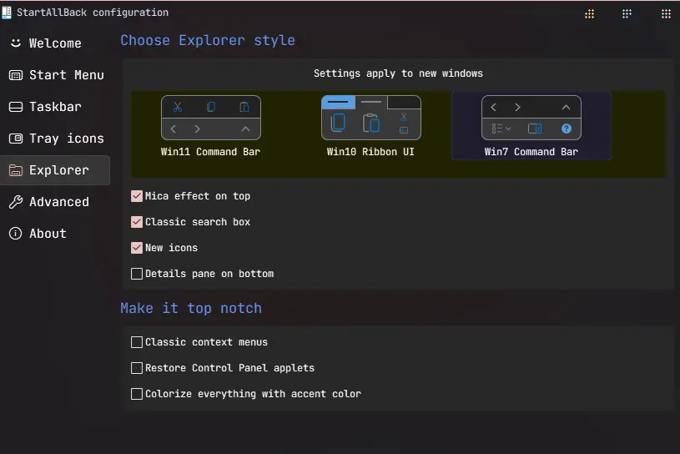Viewport: 680px width, 454px height.
Task: Click the middle dotted title bar button
Action: point(627,14)
